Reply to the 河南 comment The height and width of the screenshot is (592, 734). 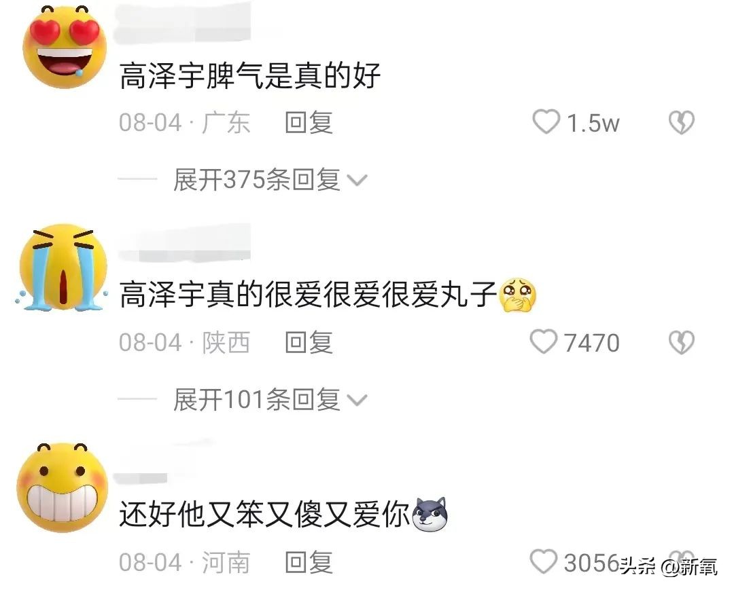(309, 562)
